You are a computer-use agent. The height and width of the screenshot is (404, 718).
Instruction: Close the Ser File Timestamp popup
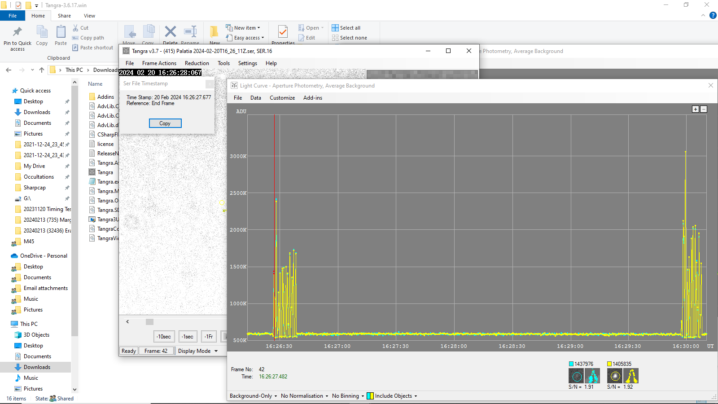point(210,84)
